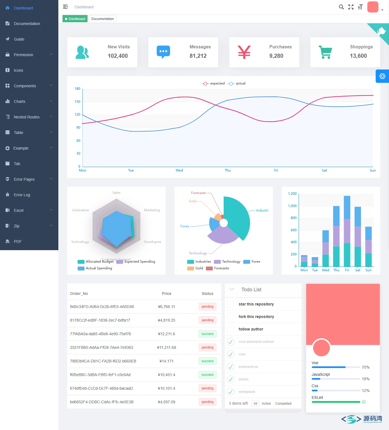The width and height of the screenshot is (389, 430).
Task: Visit the GitHub corner link
Action: tap(381, 31)
